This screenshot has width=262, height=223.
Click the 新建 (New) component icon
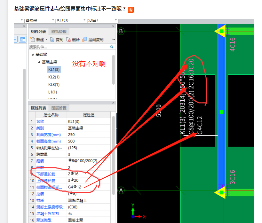[x=32, y=40]
